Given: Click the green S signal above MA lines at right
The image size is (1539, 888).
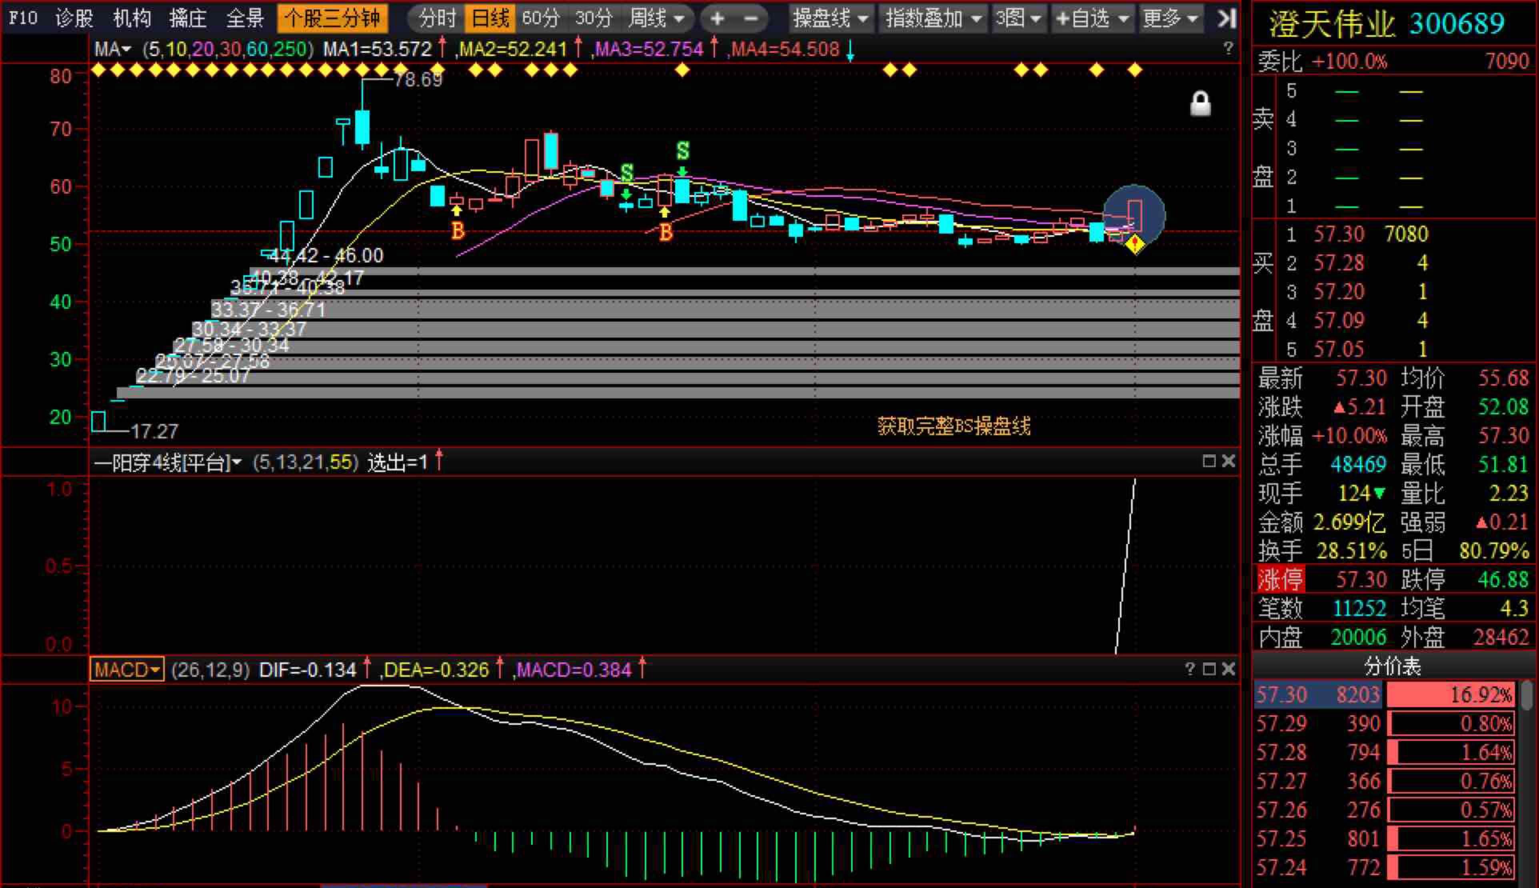Looking at the screenshot, I should point(682,150).
